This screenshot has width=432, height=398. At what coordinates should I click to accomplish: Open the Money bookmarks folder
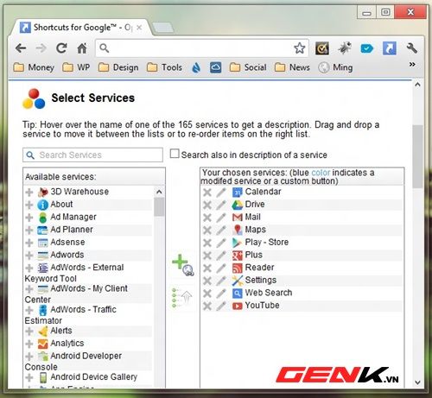(34, 67)
